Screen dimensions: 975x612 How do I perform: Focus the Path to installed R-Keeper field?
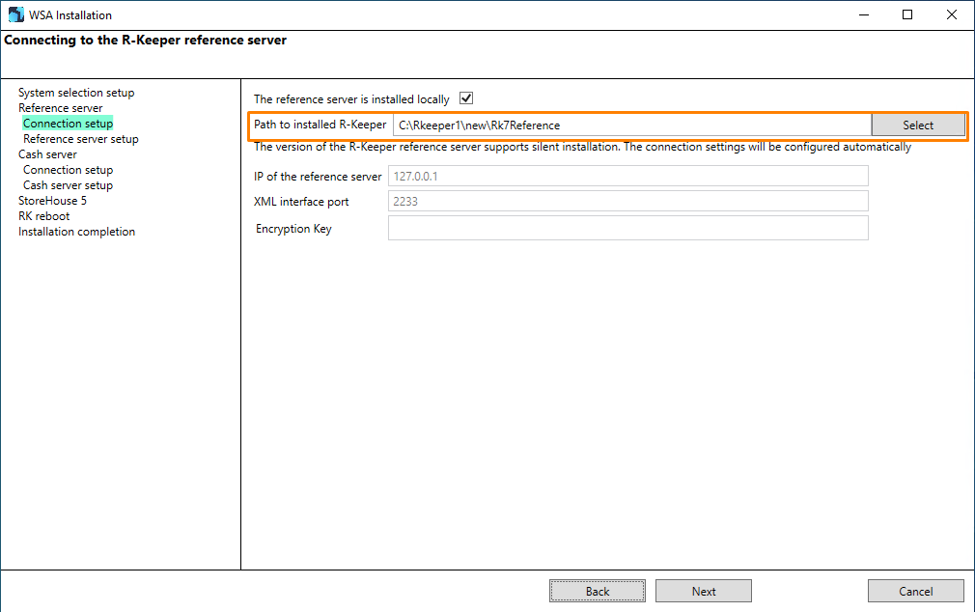coord(631,125)
